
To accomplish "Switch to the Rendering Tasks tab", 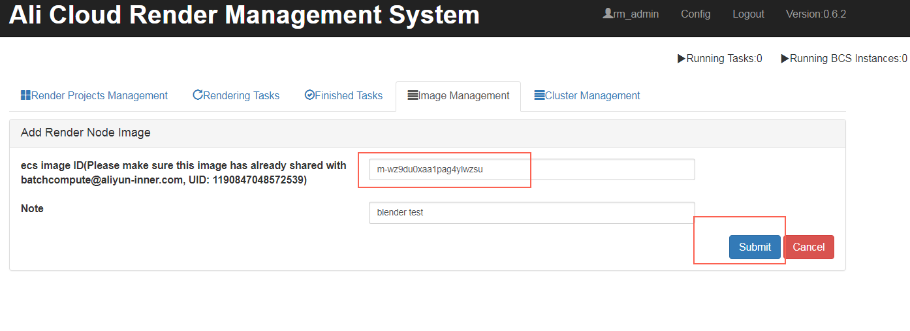I will pyautogui.click(x=241, y=96).
